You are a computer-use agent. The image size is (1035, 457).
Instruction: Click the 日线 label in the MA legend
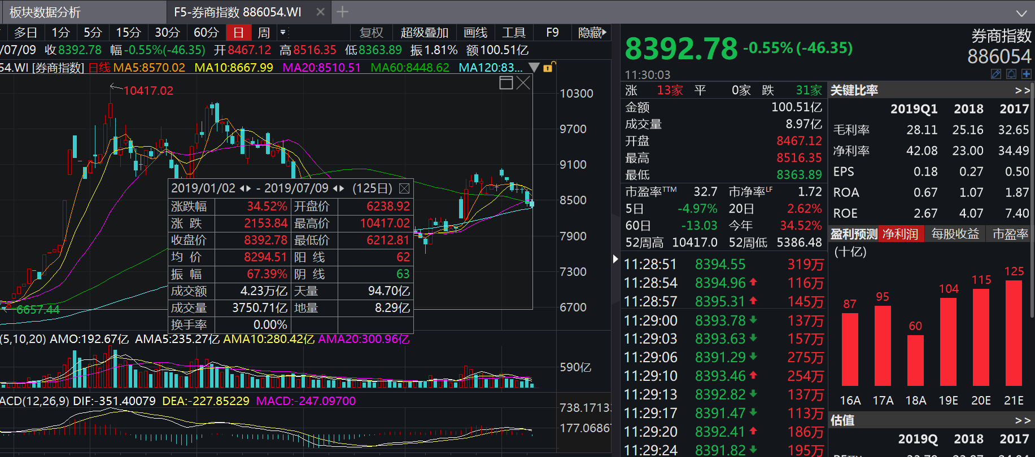[99, 68]
